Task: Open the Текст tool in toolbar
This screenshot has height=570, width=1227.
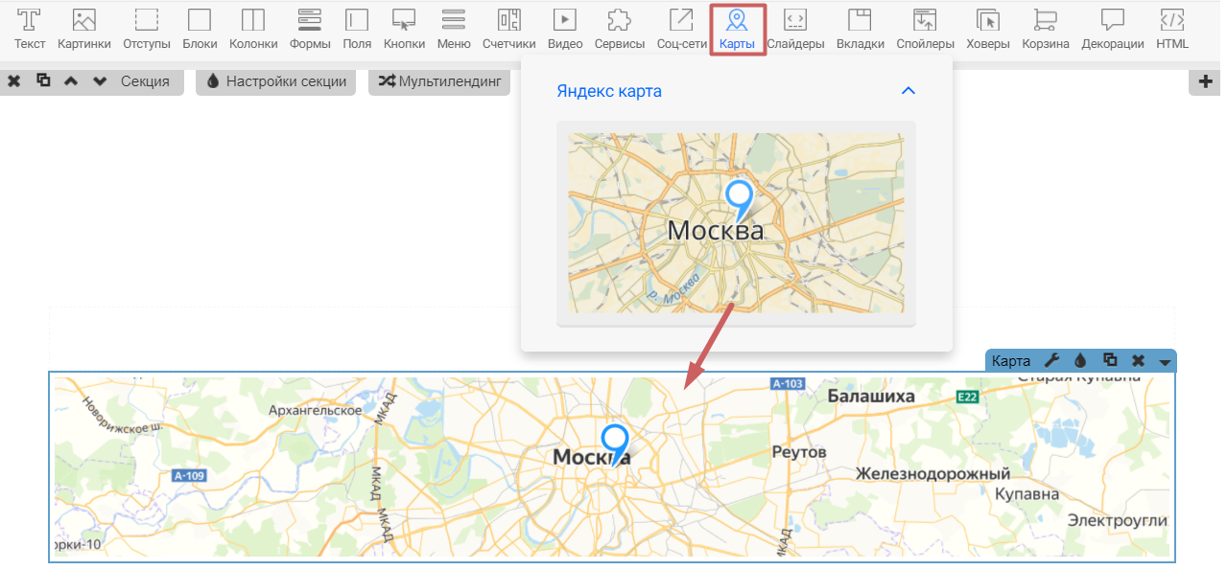Action: click(30, 29)
